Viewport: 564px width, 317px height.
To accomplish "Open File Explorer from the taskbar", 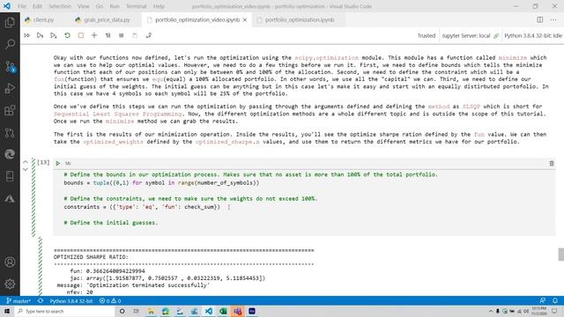I will [x=151, y=311].
